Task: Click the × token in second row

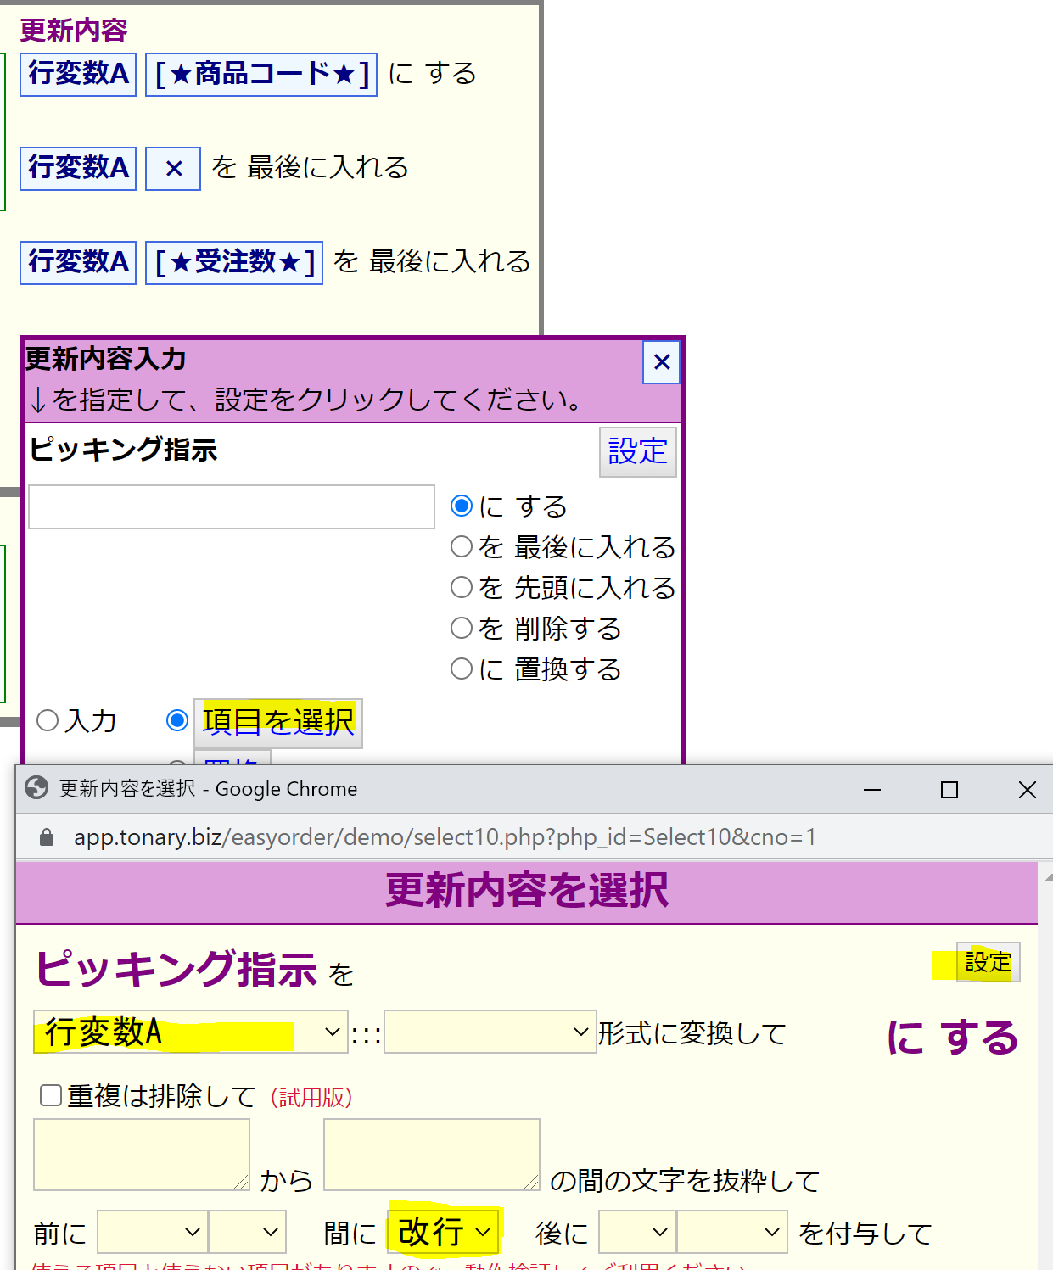Action: [x=173, y=169]
